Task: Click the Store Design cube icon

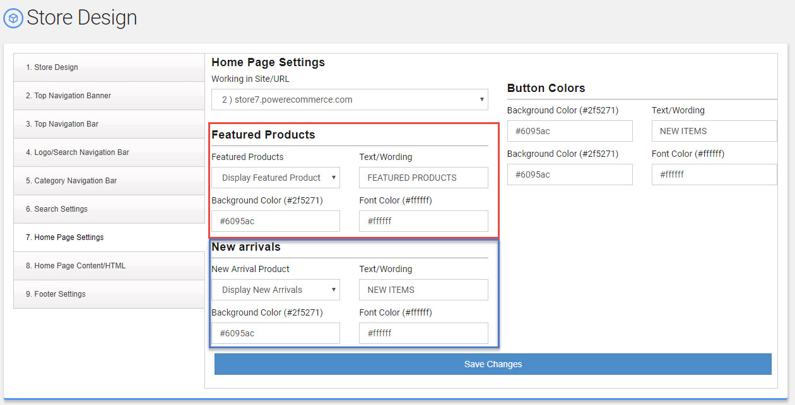Action: pyautogui.click(x=13, y=18)
